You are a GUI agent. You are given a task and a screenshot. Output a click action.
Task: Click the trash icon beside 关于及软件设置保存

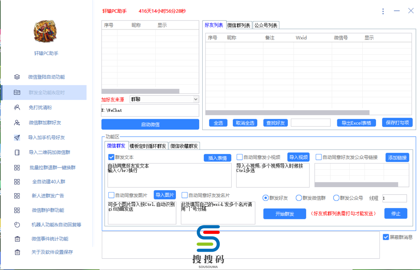point(17,252)
